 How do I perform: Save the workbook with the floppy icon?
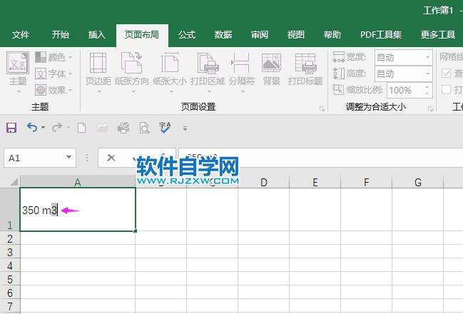tap(11, 128)
